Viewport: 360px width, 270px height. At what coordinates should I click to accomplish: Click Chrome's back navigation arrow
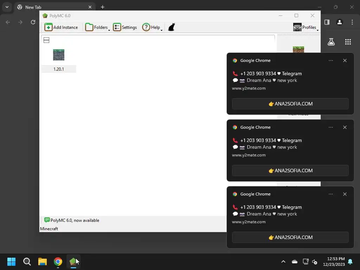[x=8, y=22]
